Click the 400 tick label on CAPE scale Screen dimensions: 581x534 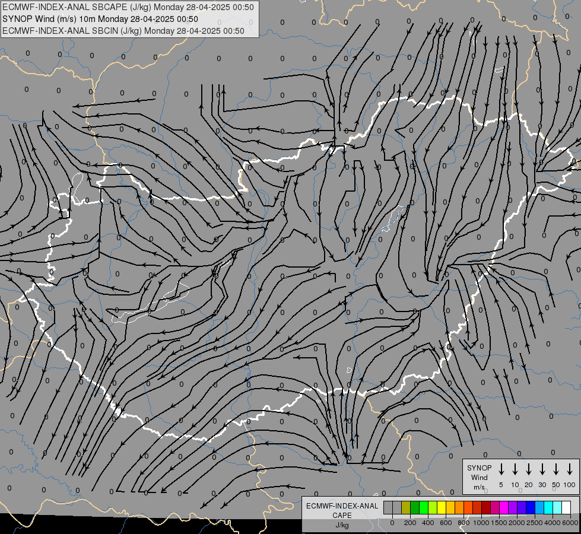point(428,523)
